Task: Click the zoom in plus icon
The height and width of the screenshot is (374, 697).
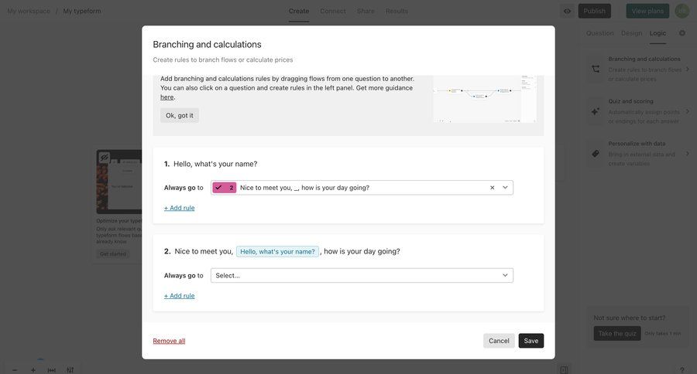Action: pyautogui.click(x=33, y=369)
